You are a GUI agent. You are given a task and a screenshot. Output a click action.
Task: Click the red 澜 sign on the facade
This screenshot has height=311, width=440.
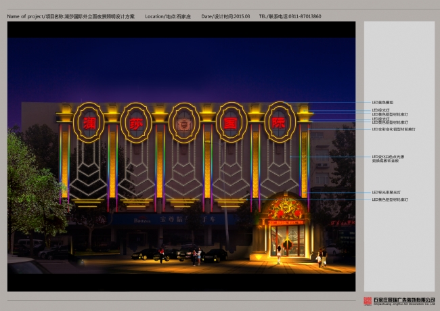[89, 123]
